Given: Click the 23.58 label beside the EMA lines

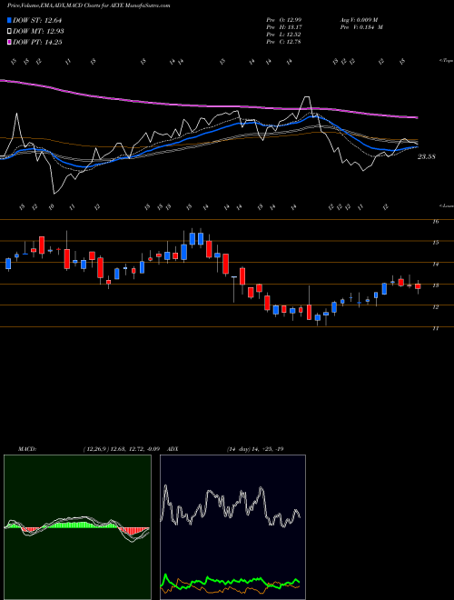Looking at the screenshot, I should tap(427, 156).
